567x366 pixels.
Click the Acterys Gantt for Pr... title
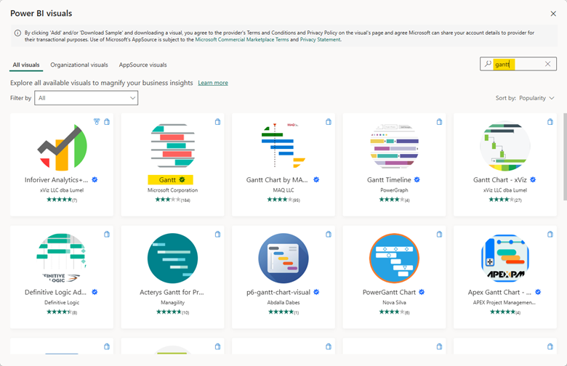point(172,292)
